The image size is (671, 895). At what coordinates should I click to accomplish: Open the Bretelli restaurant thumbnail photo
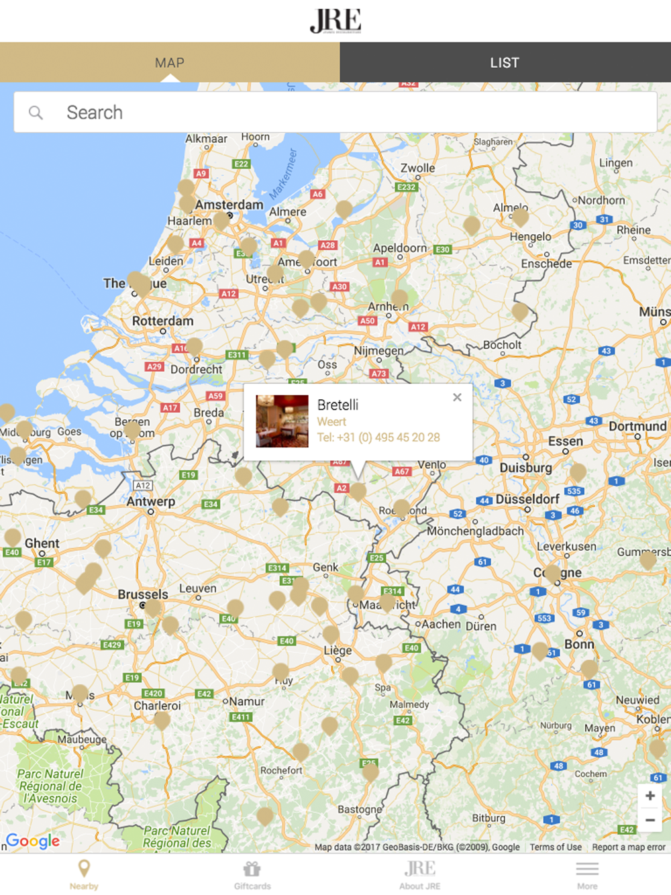click(282, 421)
